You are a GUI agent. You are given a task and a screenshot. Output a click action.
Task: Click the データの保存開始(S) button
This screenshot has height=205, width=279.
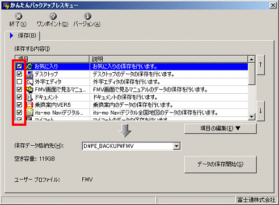click(221, 164)
